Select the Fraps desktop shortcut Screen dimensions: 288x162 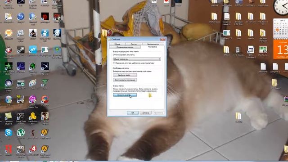coord(21,100)
